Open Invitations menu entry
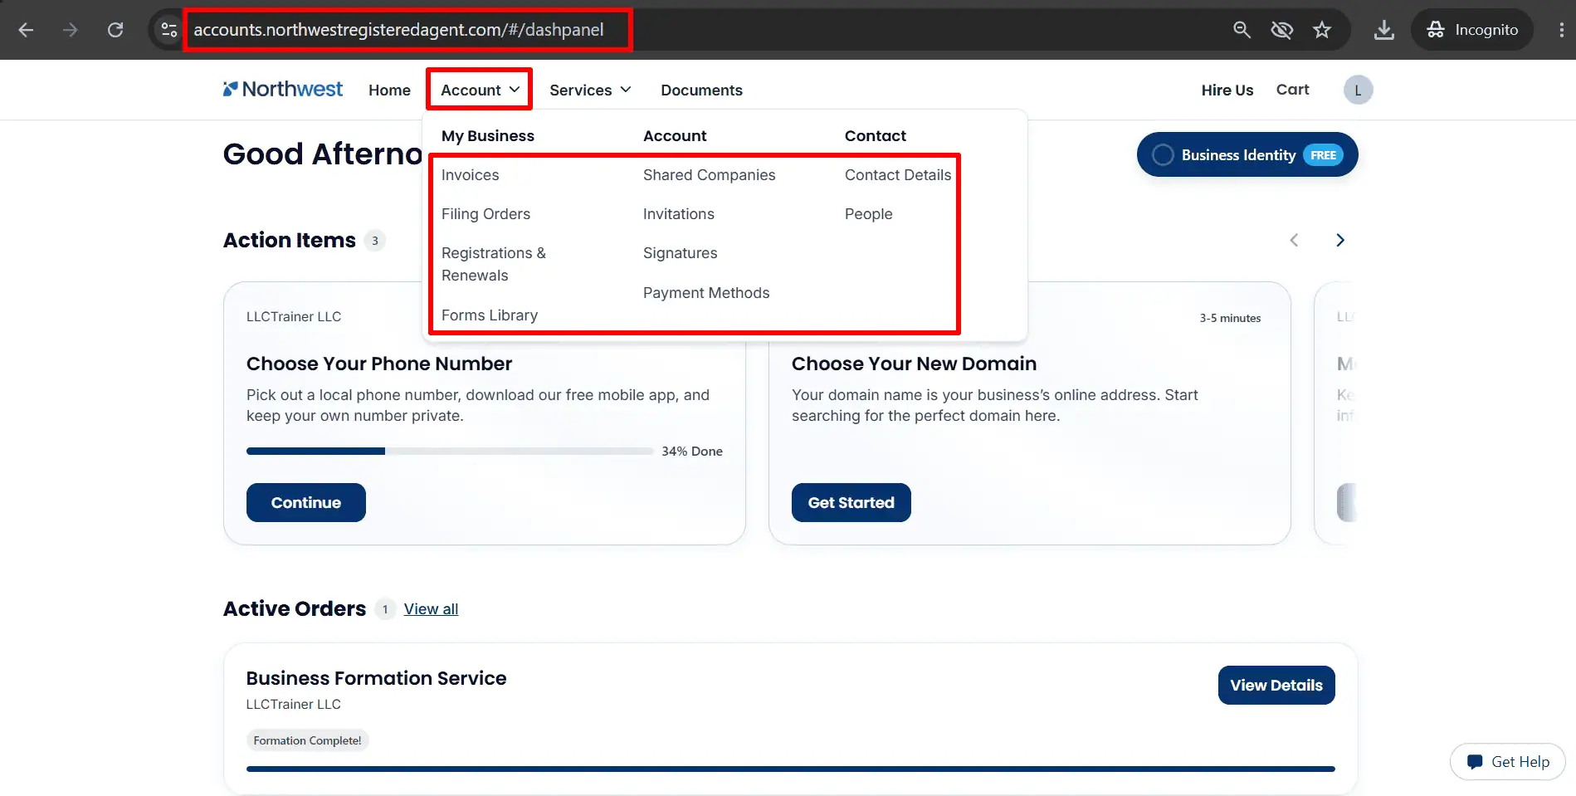Image resolution: width=1576 pixels, height=796 pixels. (678, 213)
